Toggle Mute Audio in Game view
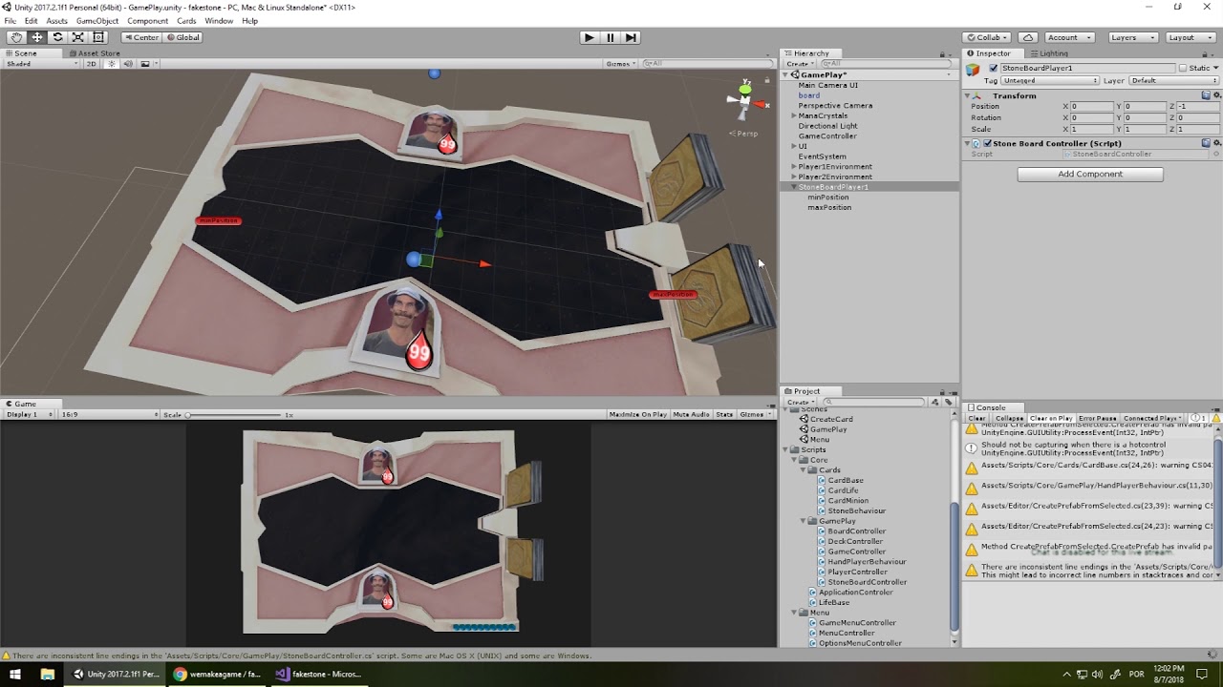Screen dimensions: 1223x687 point(692,414)
